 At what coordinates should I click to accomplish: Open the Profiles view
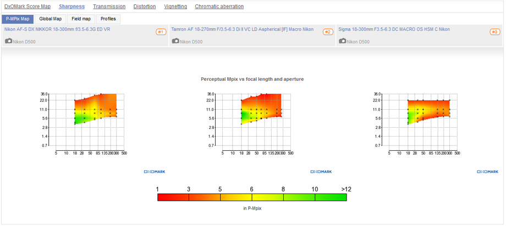point(108,19)
